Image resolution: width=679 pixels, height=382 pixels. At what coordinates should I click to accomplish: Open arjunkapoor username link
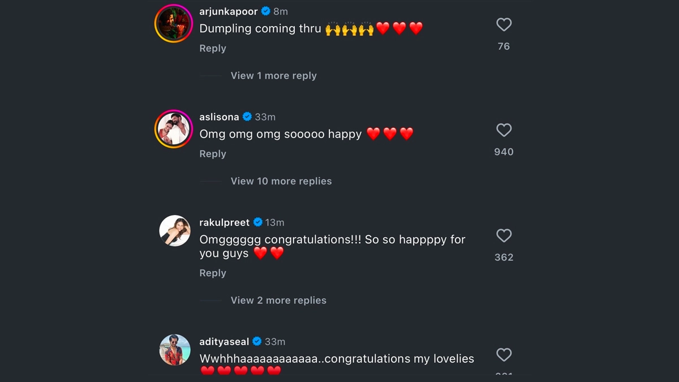coord(229,11)
